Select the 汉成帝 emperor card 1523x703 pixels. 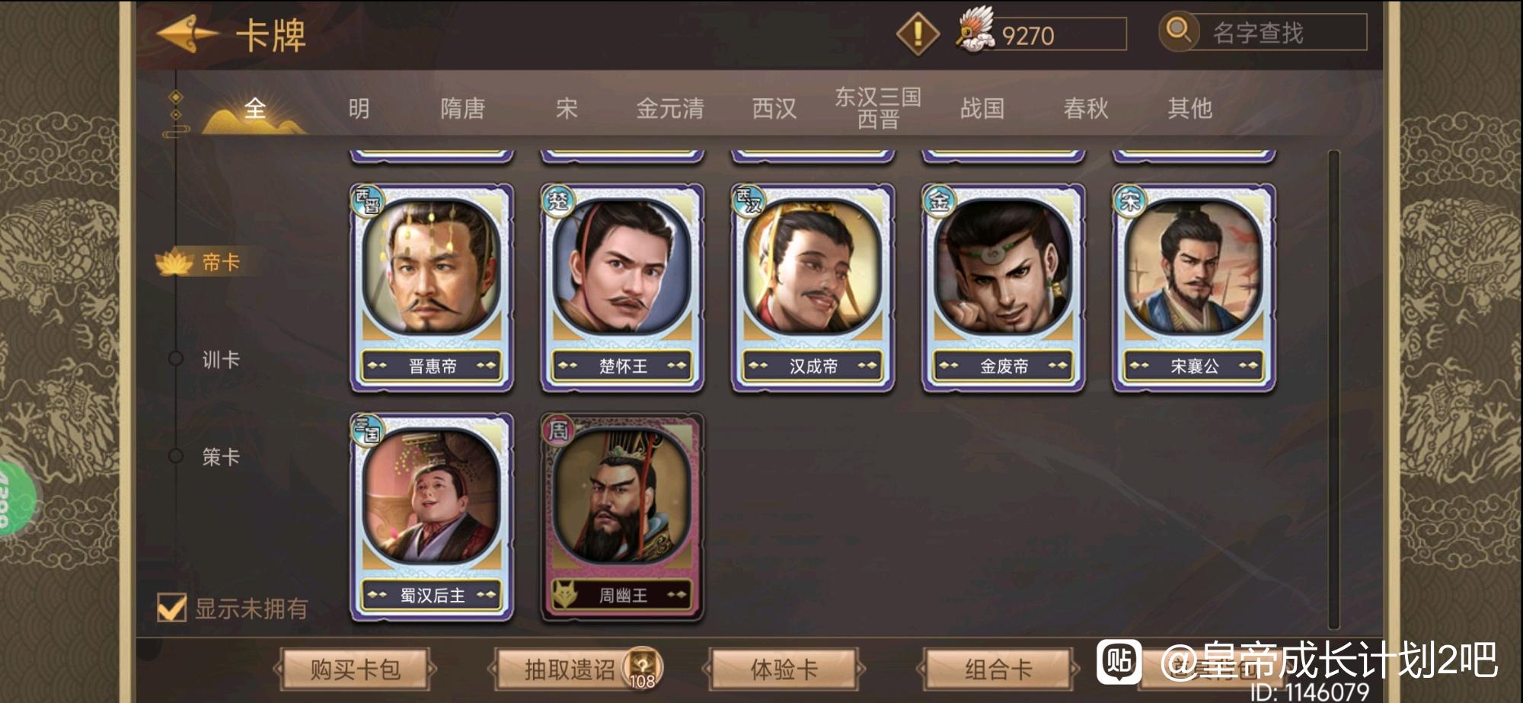[x=813, y=288]
